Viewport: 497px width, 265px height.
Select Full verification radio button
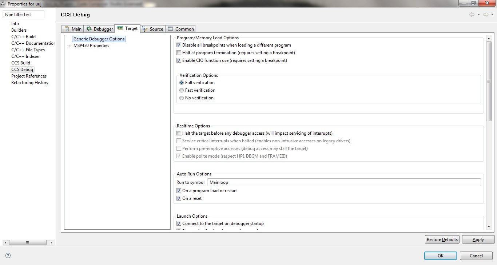(x=182, y=83)
